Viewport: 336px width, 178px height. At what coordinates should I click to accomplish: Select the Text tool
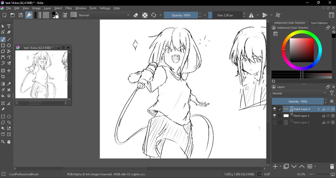coord(9,26)
